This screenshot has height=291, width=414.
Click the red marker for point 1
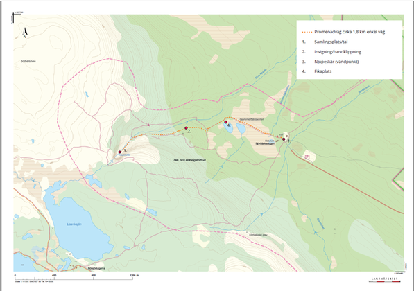point(284,139)
